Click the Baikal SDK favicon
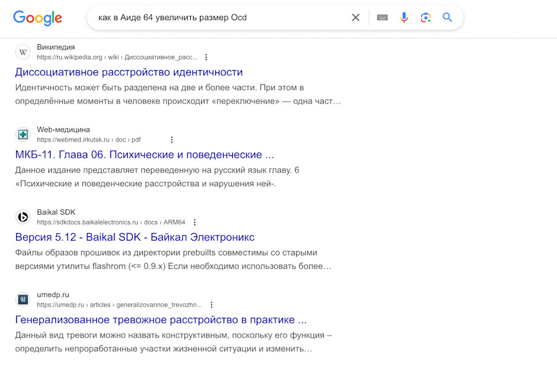This screenshot has height=366, width=557. (x=23, y=217)
